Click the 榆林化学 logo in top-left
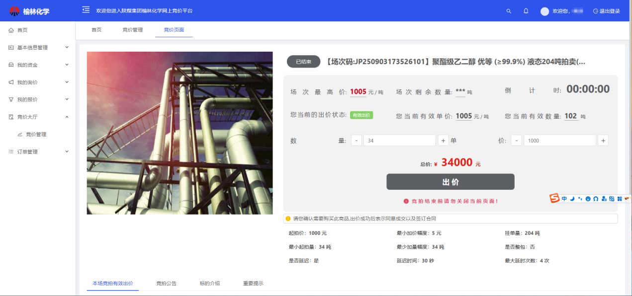This screenshot has width=632, height=296. tap(29, 11)
